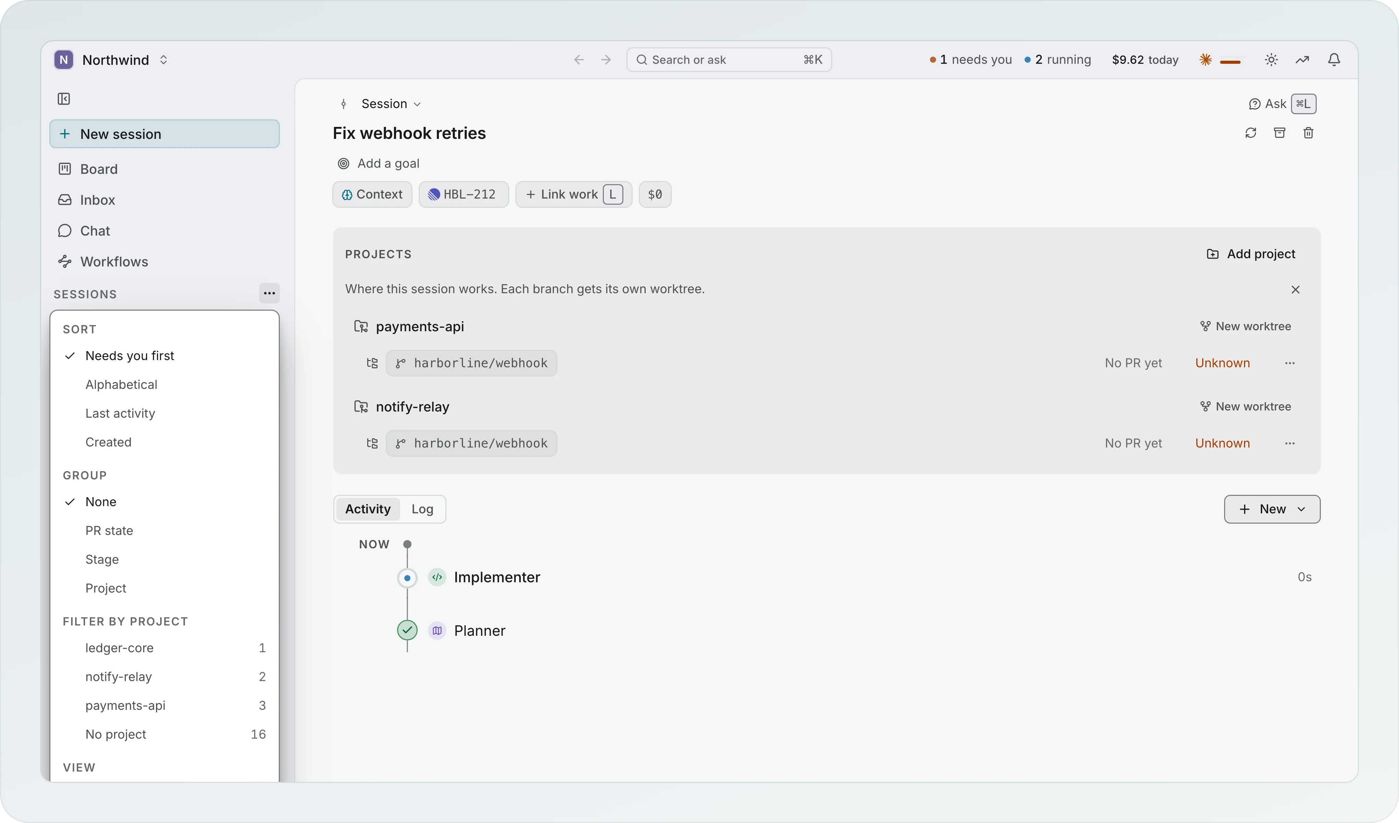
Task: Open notifications bell
Action: 1334,59
